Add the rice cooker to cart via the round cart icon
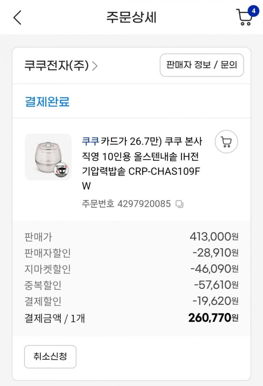This screenshot has width=263, height=386. click(226, 142)
